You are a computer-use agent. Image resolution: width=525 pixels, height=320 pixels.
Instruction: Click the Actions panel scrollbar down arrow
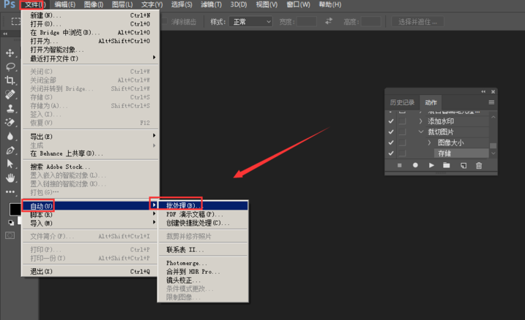[494, 153]
